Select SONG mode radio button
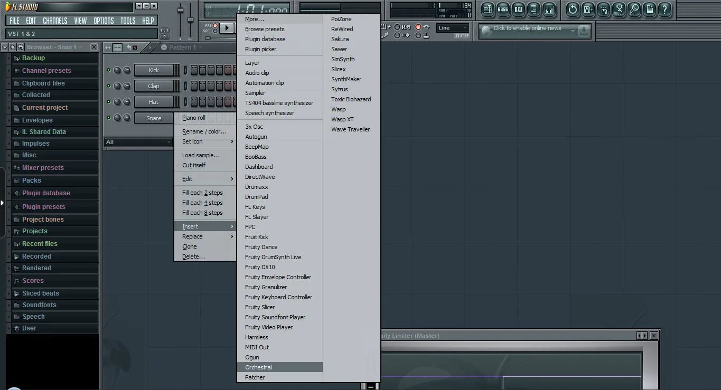Viewport: 721px width, 390px height. pyautogui.click(x=215, y=31)
